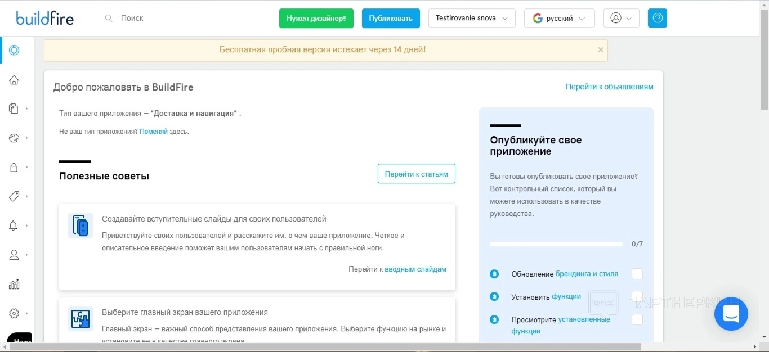This screenshot has height=352, width=769.
Task: Expand the pages sidebar submenu arrow
Action: click(x=26, y=109)
